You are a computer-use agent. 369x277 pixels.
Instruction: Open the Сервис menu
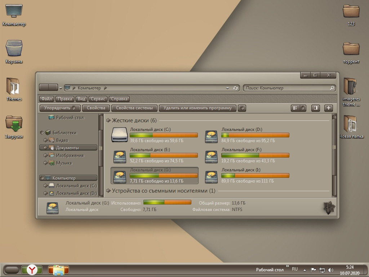[98, 99]
